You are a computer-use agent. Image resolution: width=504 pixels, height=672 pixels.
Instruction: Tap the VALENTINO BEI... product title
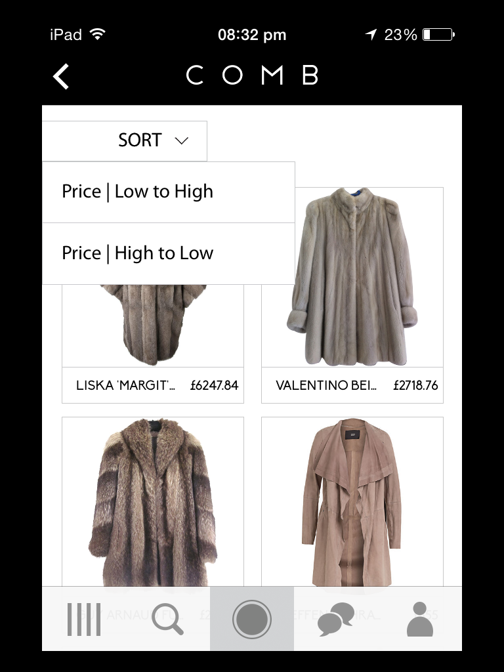point(326,385)
